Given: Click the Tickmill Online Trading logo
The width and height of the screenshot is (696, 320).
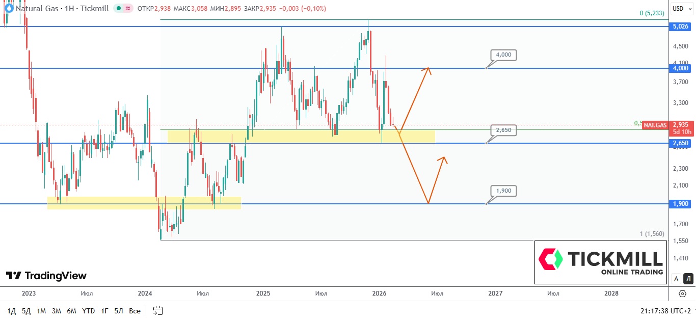Looking at the screenshot, I should [x=601, y=262].
